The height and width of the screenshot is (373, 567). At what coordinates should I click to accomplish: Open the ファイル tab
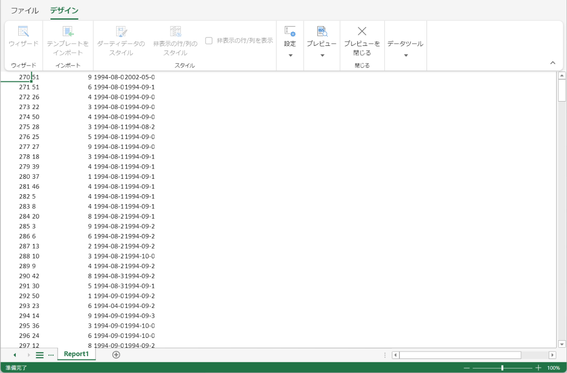25,10
